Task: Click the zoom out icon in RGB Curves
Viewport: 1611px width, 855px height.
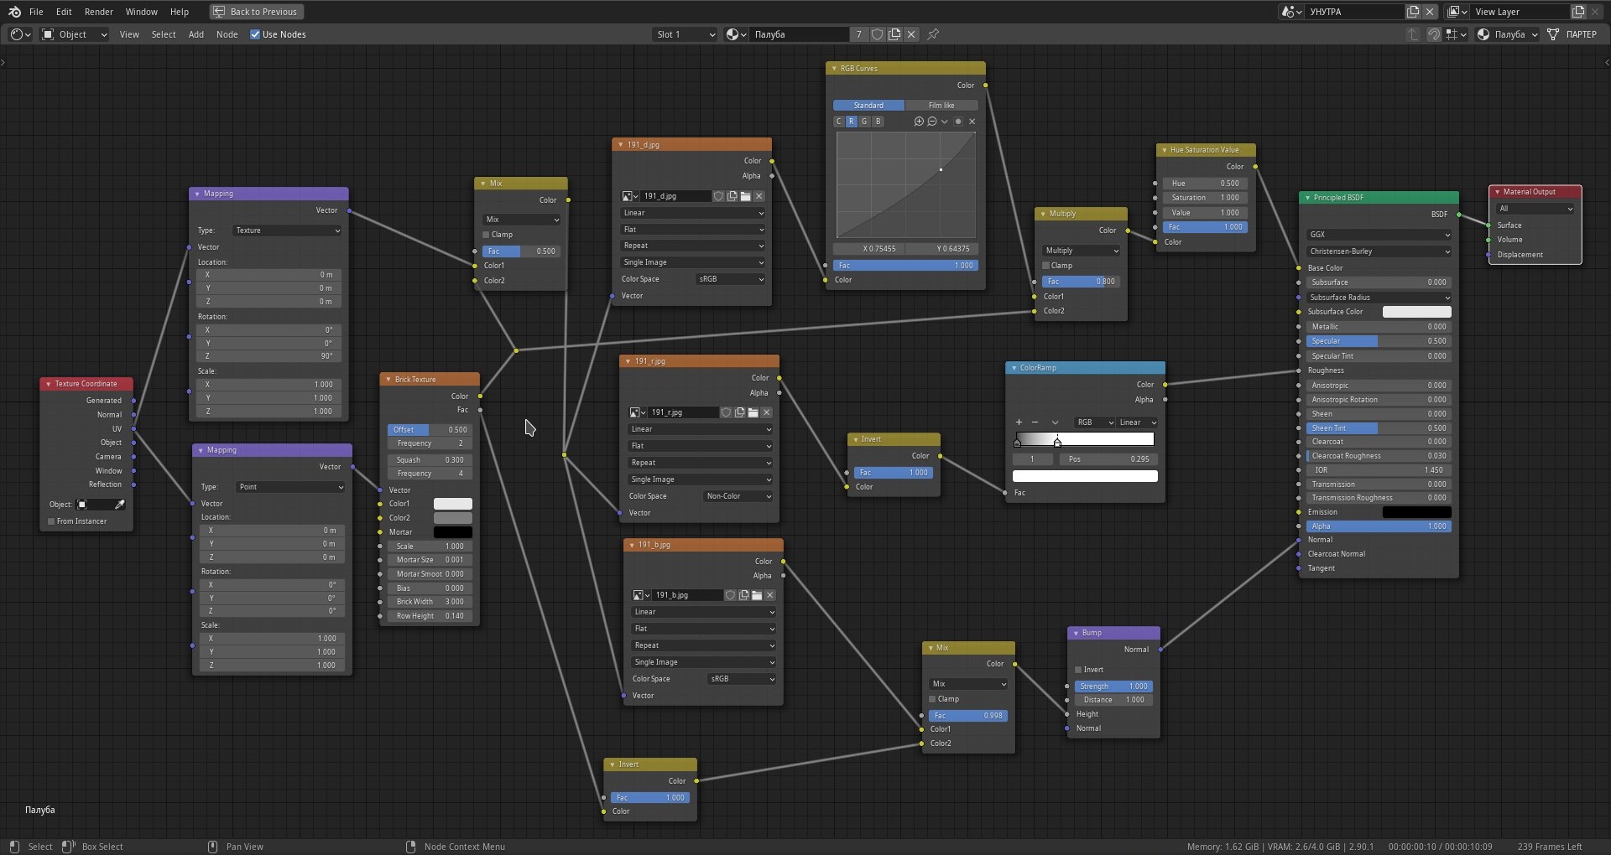Action: point(931,122)
